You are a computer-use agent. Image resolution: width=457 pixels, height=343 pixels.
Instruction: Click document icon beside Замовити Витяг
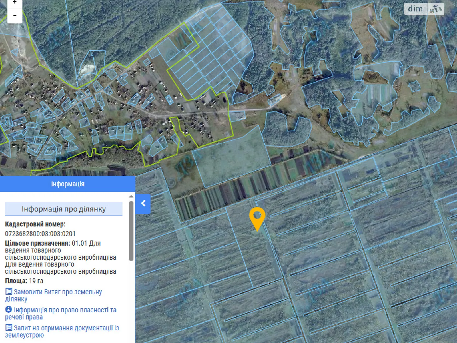9,292
